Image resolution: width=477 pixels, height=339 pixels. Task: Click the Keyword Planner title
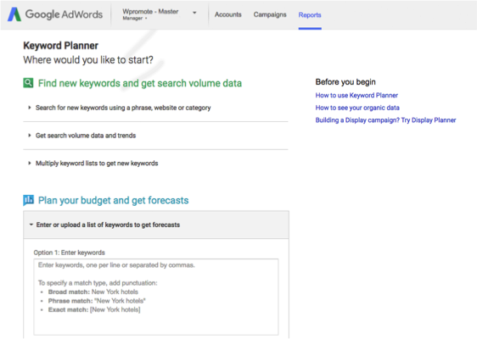tap(60, 46)
